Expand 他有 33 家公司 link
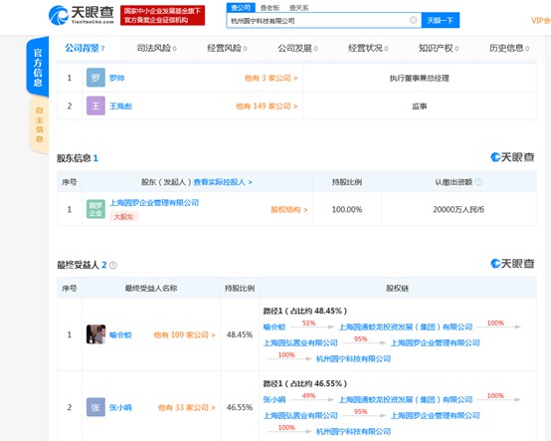The width and height of the screenshot is (551, 441). [x=186, y=407]
